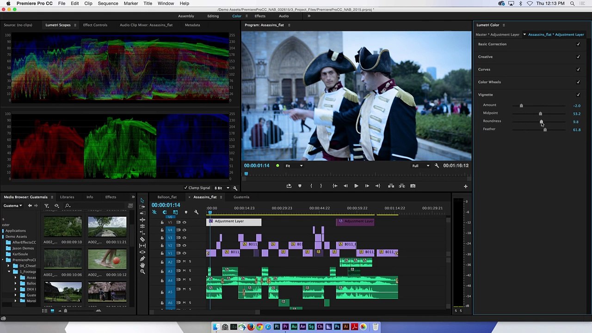Adjust the Vignette Amount slider
Screen dimensions: 592x333
click(521, 105)
